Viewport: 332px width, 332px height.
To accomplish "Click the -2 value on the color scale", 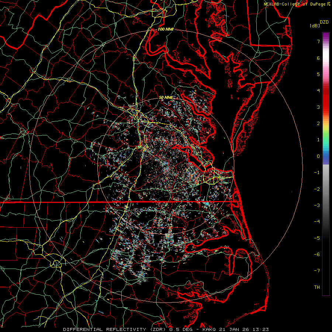I will coord(317,189).
